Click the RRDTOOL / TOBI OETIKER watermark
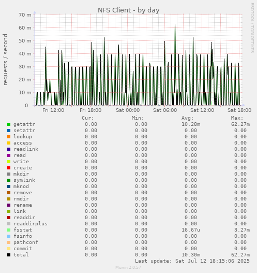 click(x=252, y=28)
